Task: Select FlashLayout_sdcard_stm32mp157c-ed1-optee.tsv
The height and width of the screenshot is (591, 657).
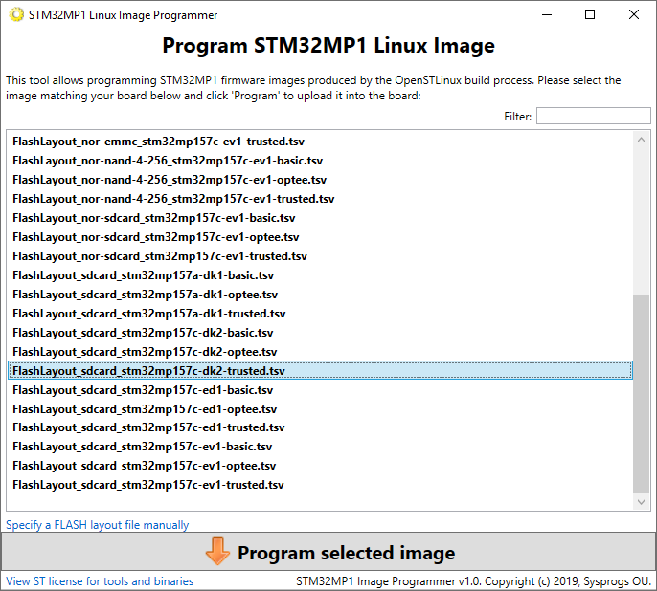Action: click(x=321, y=409)
